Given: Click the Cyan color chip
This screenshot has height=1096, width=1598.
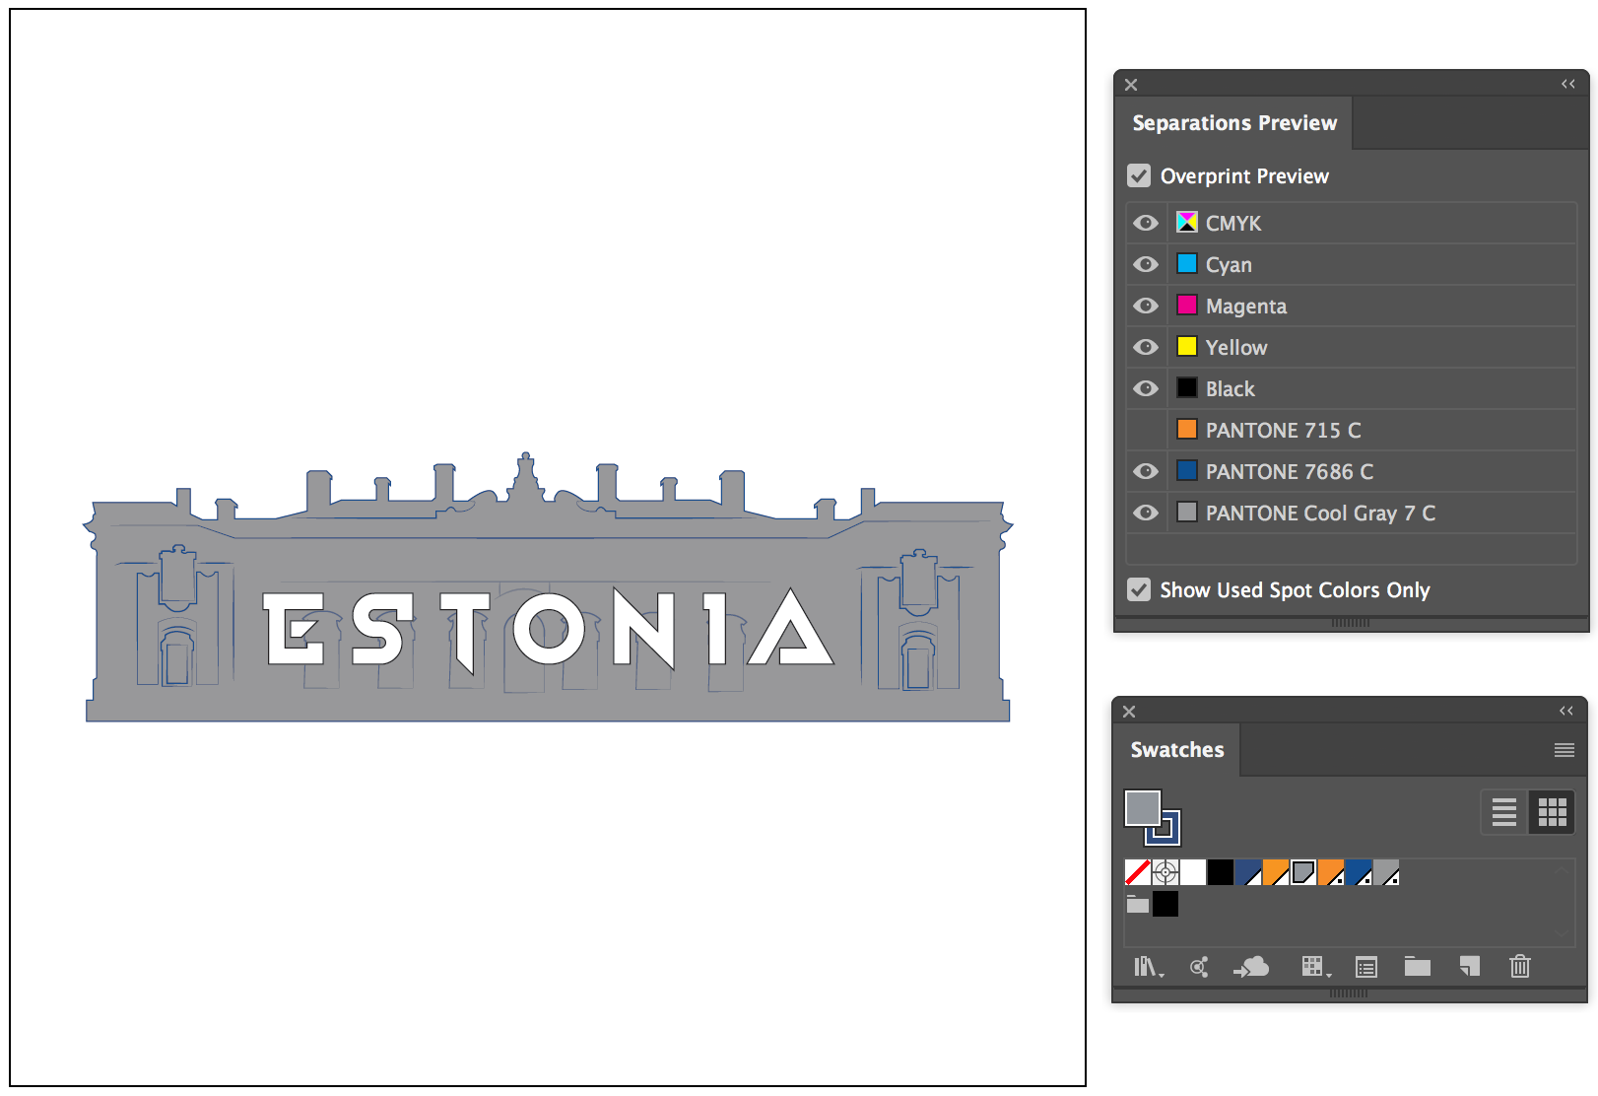Looking at the screenshot, I should pos(1187,264).
